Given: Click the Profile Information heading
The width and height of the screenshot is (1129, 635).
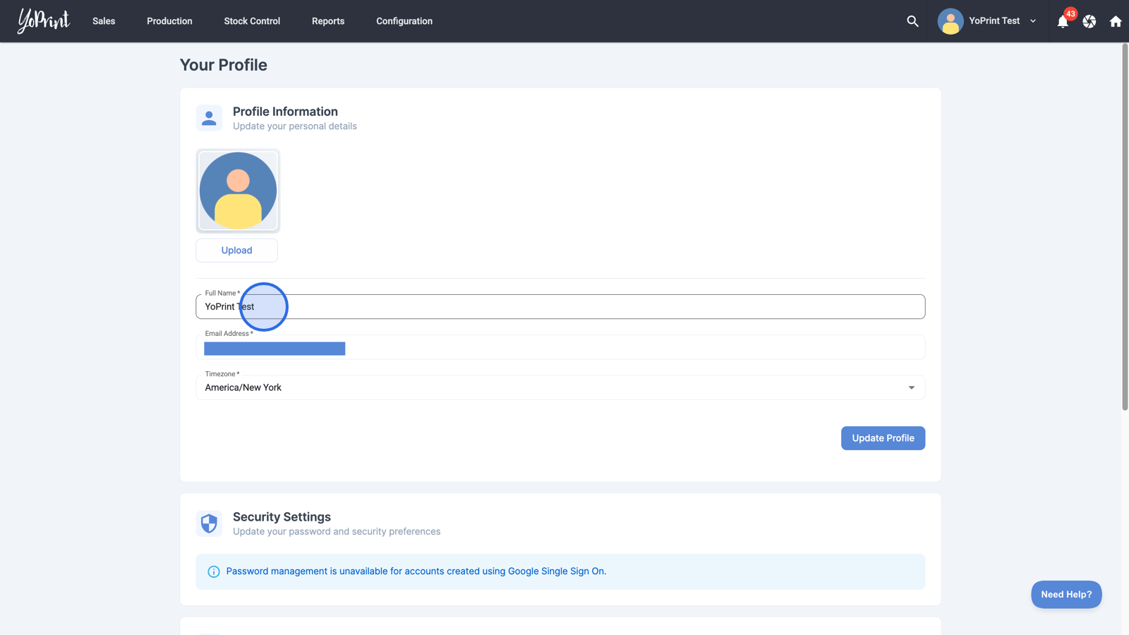Looking at the screenshot, I should [x=285, y=111].
